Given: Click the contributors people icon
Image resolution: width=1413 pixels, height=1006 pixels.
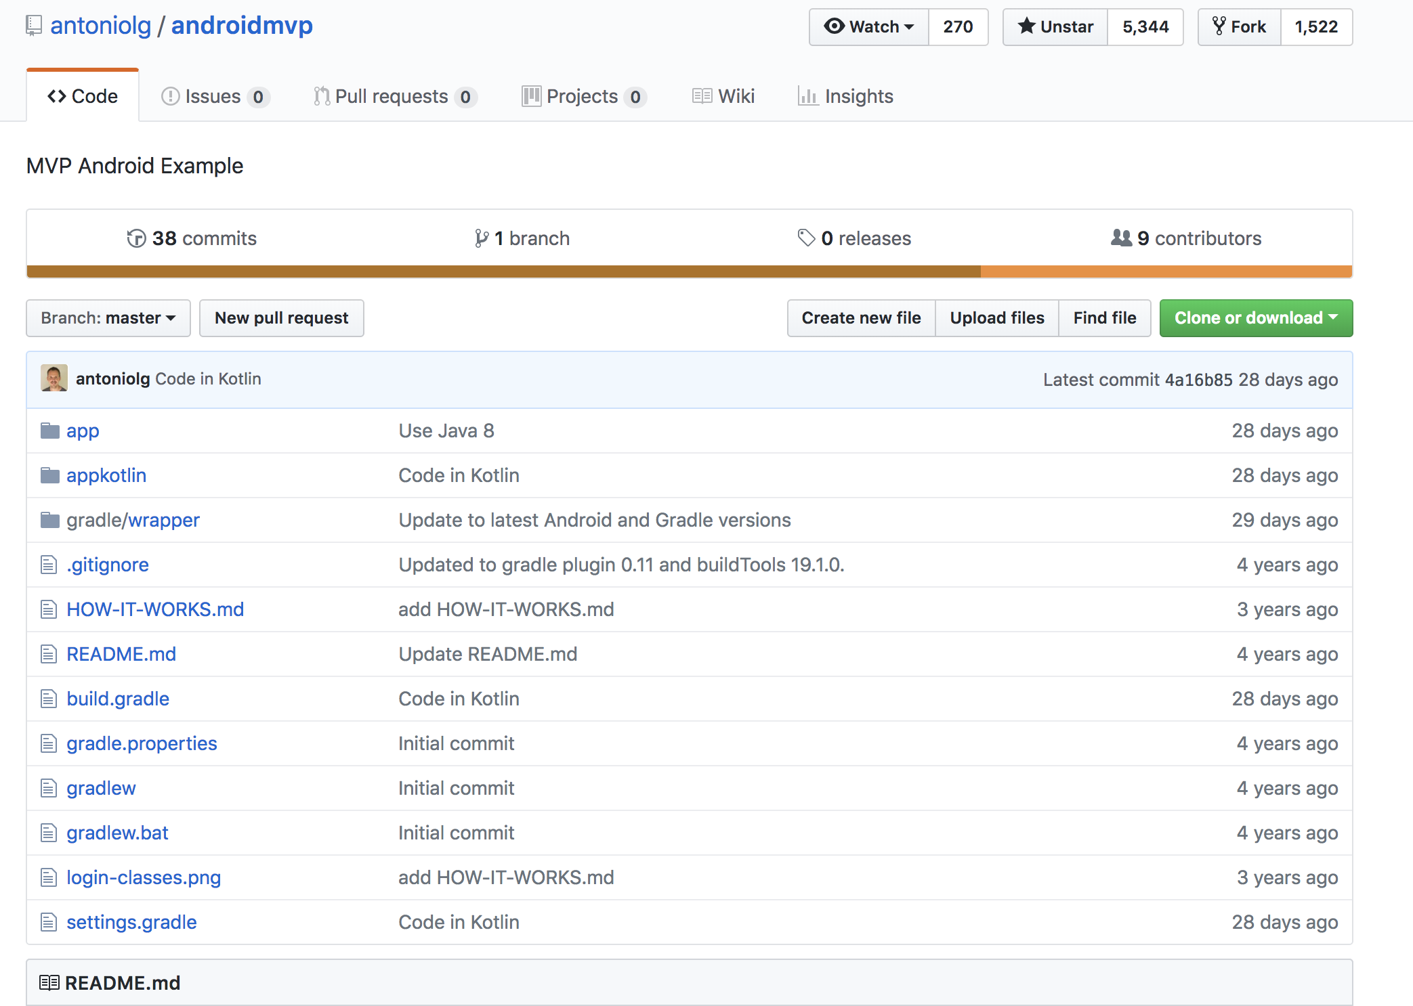Looking at the screenshot, I should [x=1121, y=238].
